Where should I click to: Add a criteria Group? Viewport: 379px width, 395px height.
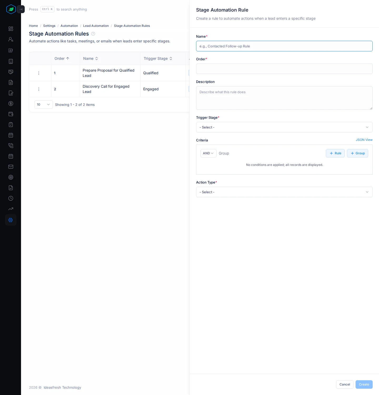[357, 153]
